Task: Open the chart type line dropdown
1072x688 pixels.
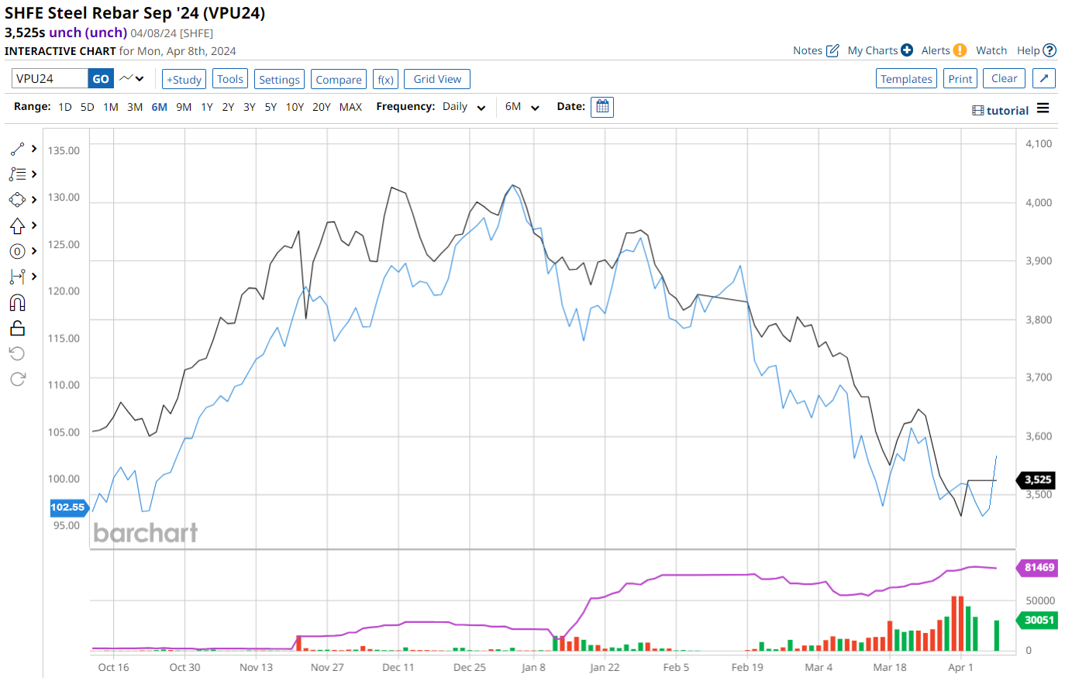Action: [132, 79]
